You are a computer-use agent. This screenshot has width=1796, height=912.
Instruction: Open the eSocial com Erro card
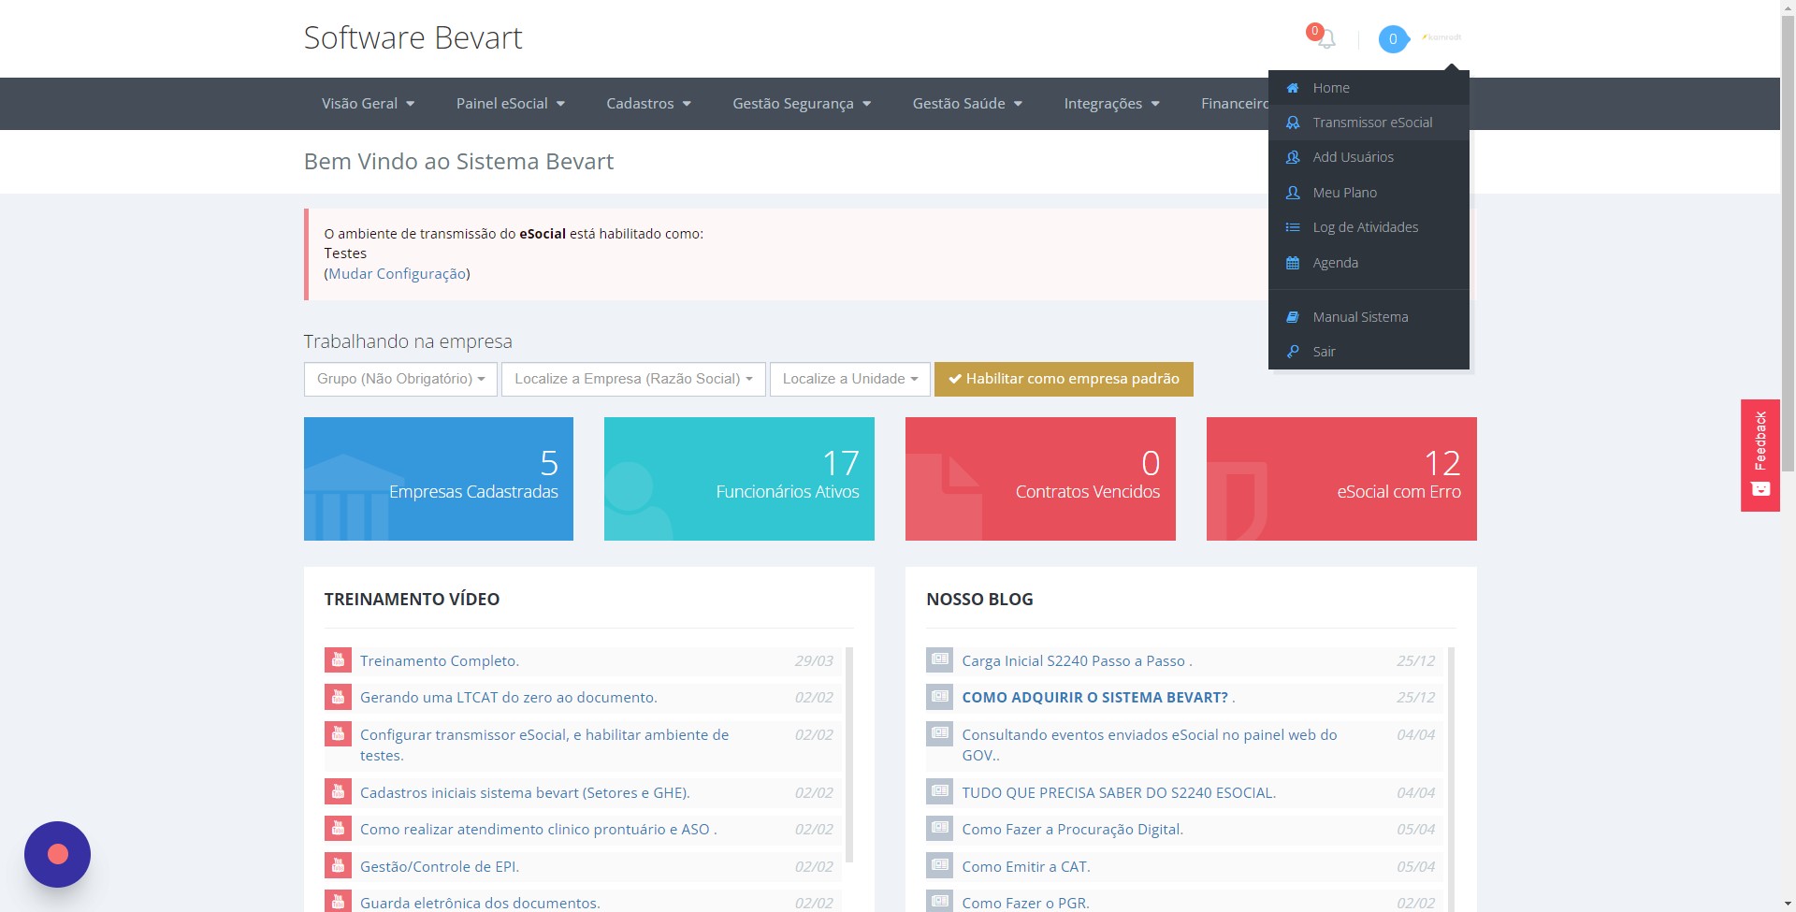pyautogui.click(x=1341, y=479)
